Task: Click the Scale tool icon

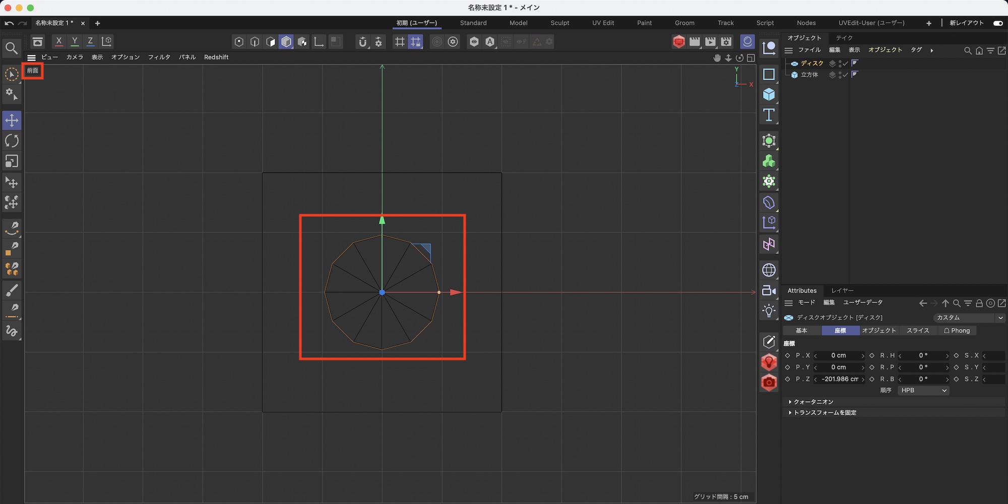Action: point(12,161)
